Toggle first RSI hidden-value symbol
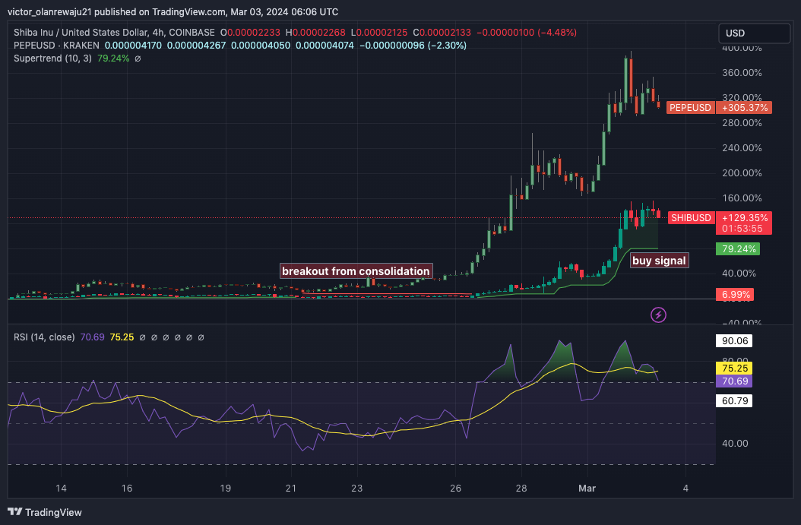 click(x=143, y=337)
